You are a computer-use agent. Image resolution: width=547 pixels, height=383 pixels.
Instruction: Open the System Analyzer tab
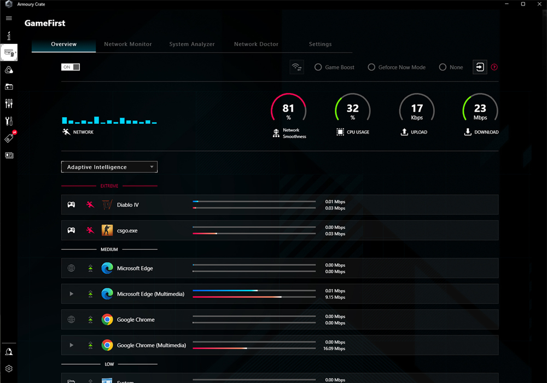pos(192,44)
